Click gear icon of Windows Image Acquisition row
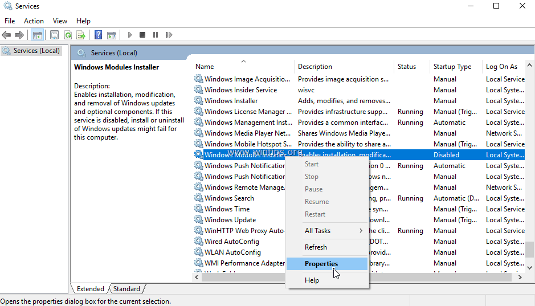The height and width of the screenshot is (306, 535). pos(199,79)
